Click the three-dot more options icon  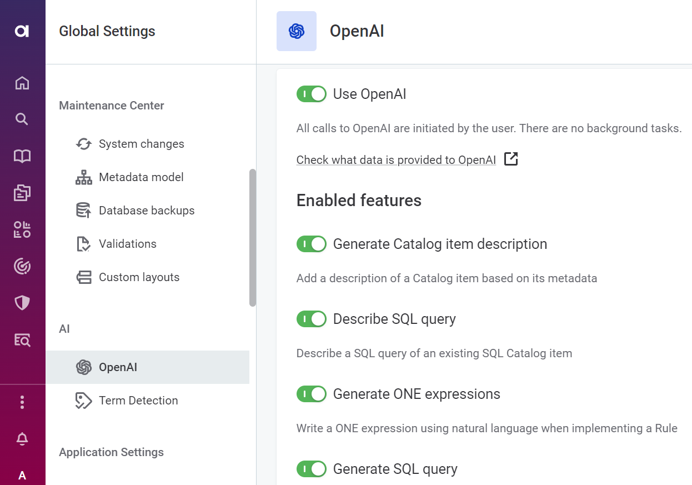[22, 402]
